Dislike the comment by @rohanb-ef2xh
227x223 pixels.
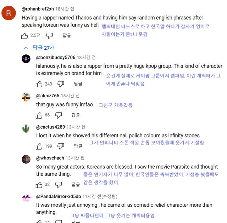click(x=50, y=35)
